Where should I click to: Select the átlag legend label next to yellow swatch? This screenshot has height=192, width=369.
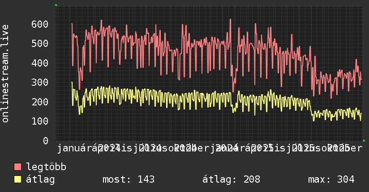(x=40, y=179)
